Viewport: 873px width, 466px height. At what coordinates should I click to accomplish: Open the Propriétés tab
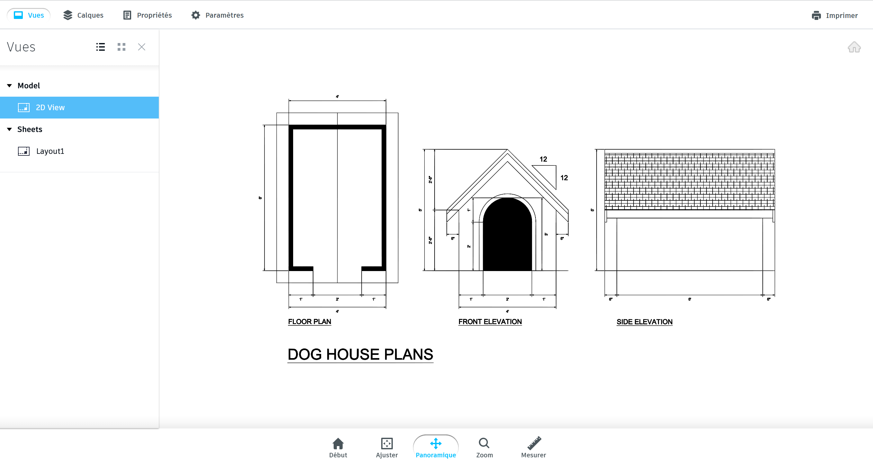148,15
